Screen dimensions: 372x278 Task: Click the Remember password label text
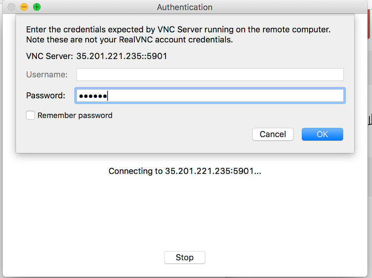click(x=75, y=115)
